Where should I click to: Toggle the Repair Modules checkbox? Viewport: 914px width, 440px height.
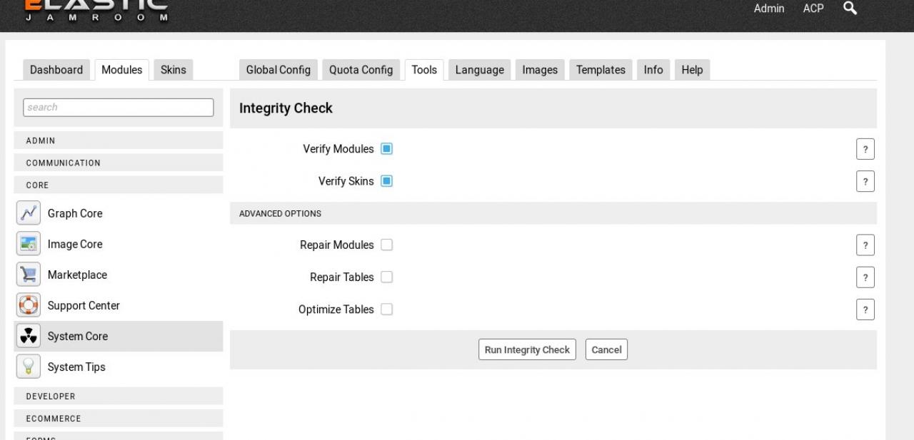pyautogui.click(x=386, y=245)
